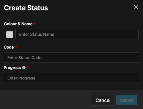Click the empty dialog header beside the title
The height and width of the screenshot is (109, 143).
coord(91,8)
